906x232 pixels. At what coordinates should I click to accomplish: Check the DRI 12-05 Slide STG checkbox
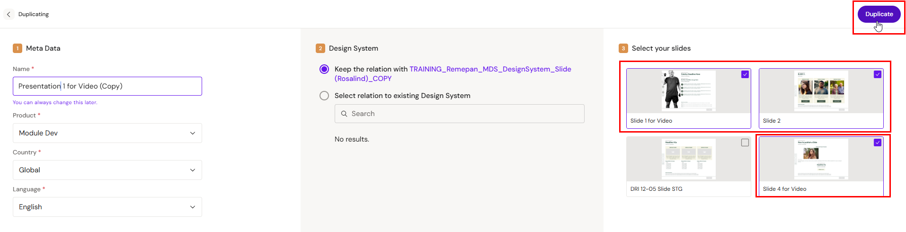pos(745,143)
